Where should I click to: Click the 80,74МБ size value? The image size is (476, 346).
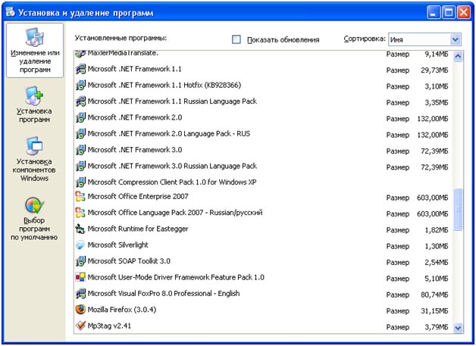click(434, 295)
